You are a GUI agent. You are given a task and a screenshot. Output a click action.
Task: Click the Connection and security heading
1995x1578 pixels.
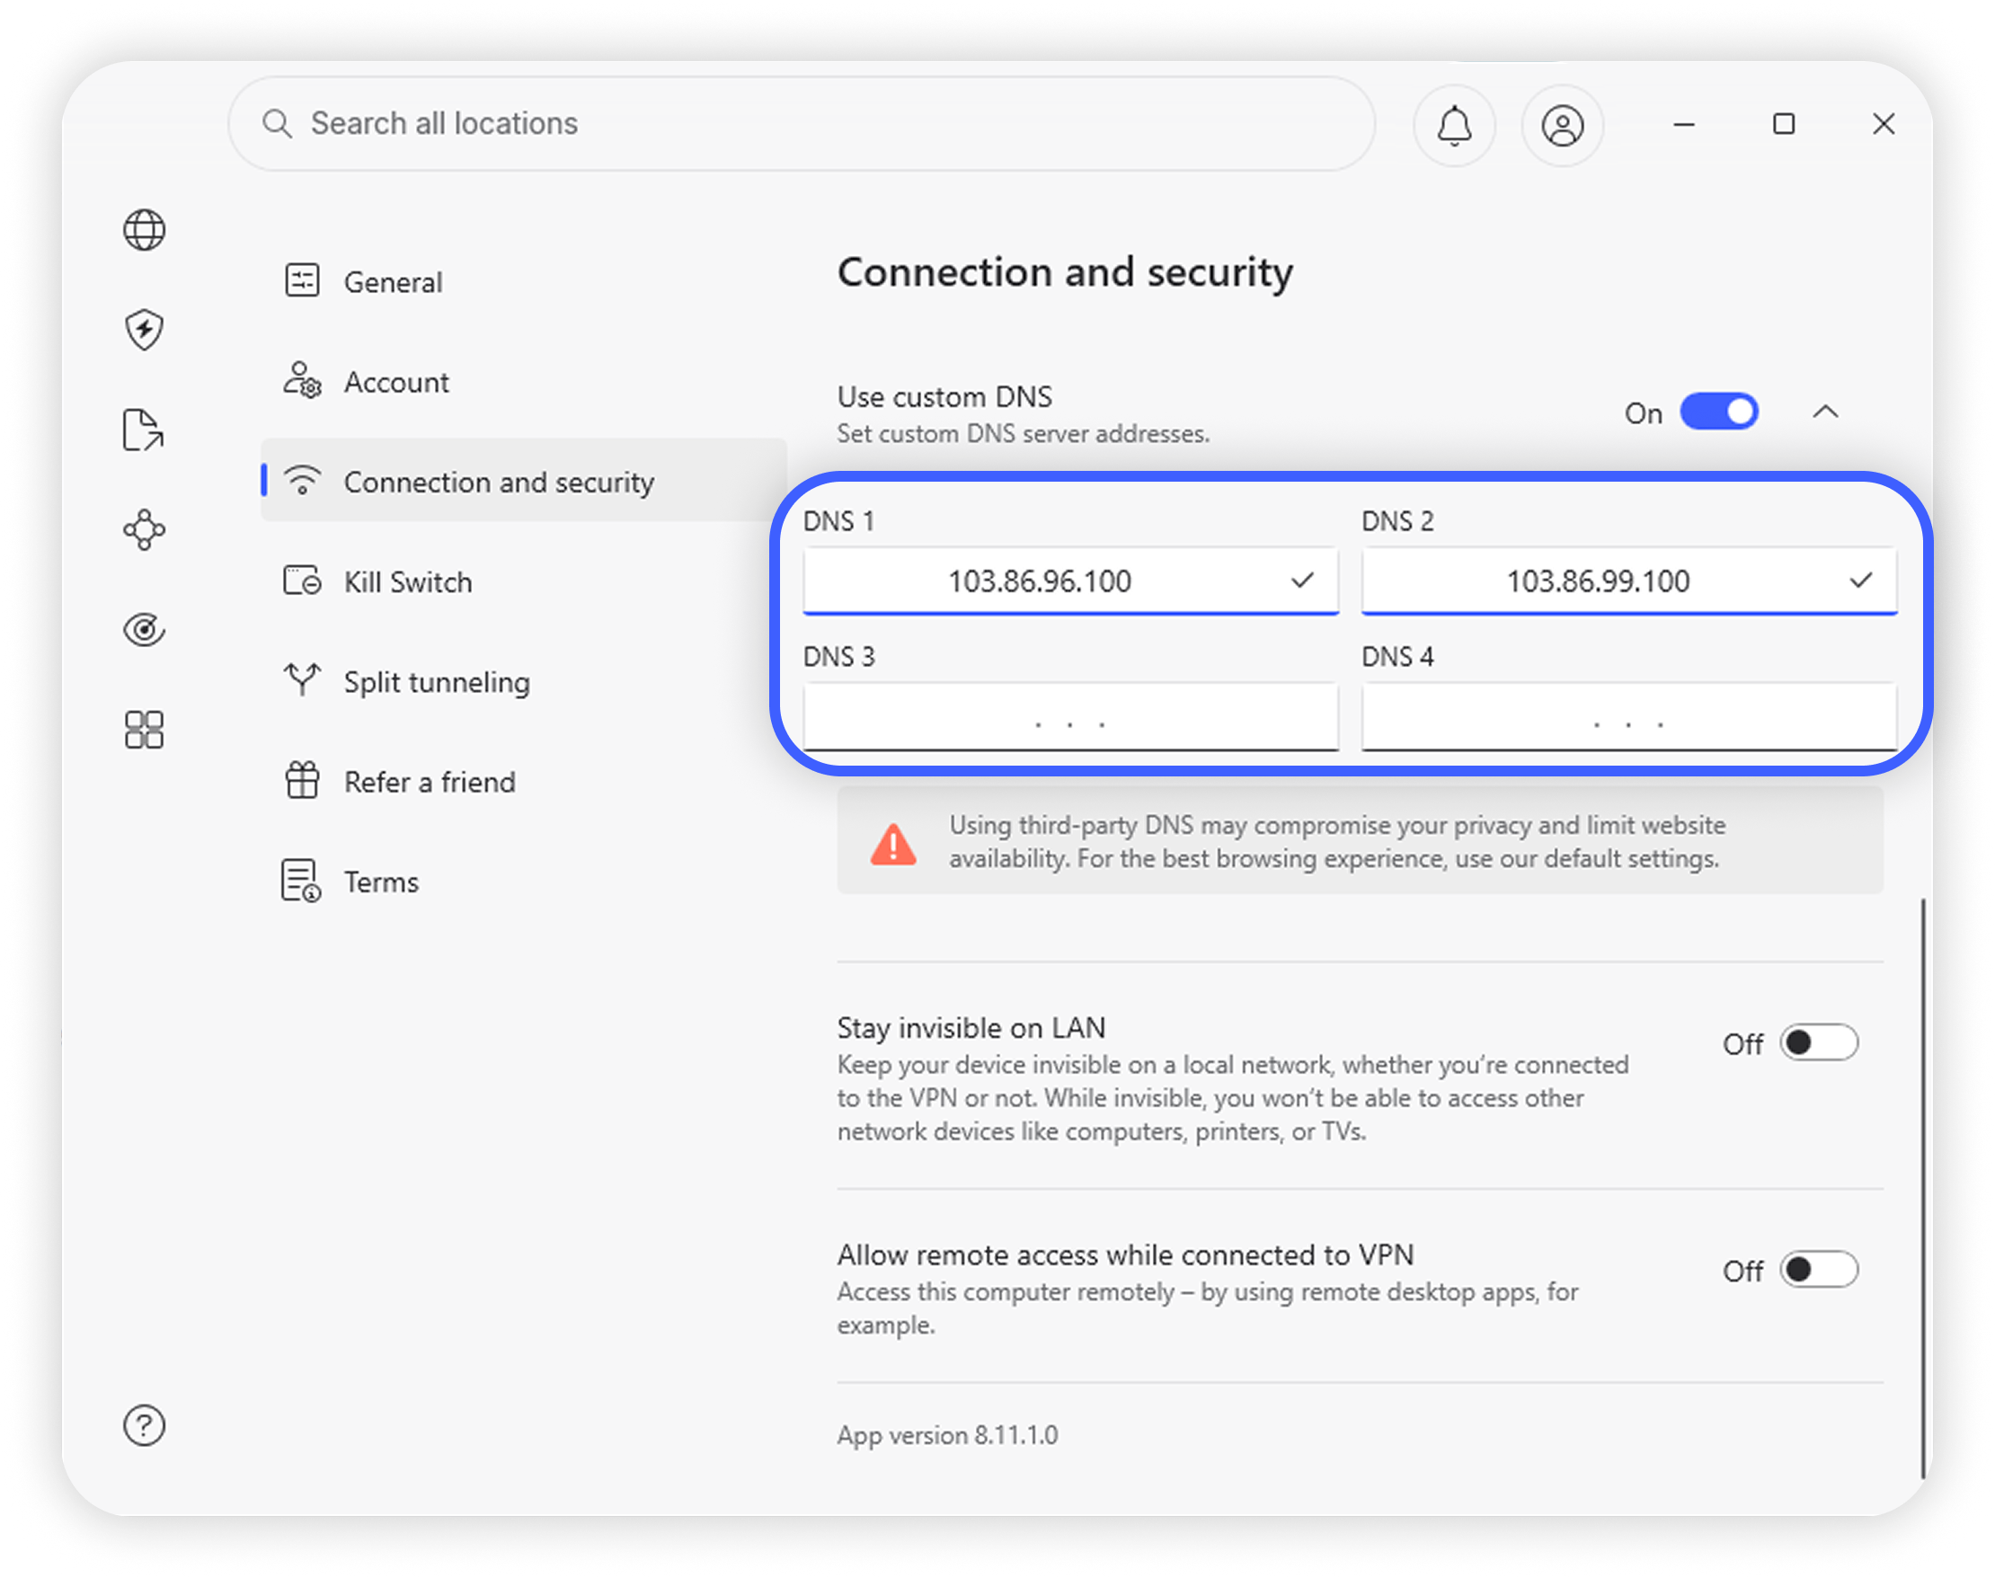(x=1064, y=272)
